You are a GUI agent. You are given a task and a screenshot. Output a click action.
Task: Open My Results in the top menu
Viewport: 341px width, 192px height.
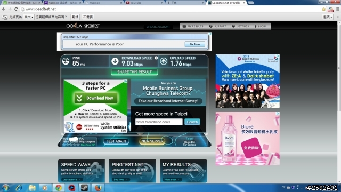pyautogui.click(x=193, y=26)
